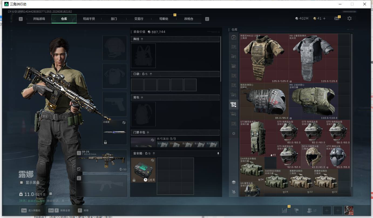Click the empty secondary weapon slot 2
The height and width of the screenshot is (218, 373).
tap(101, 186)
